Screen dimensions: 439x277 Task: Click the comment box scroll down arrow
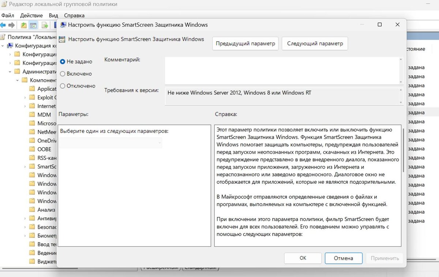pos(401,82)
